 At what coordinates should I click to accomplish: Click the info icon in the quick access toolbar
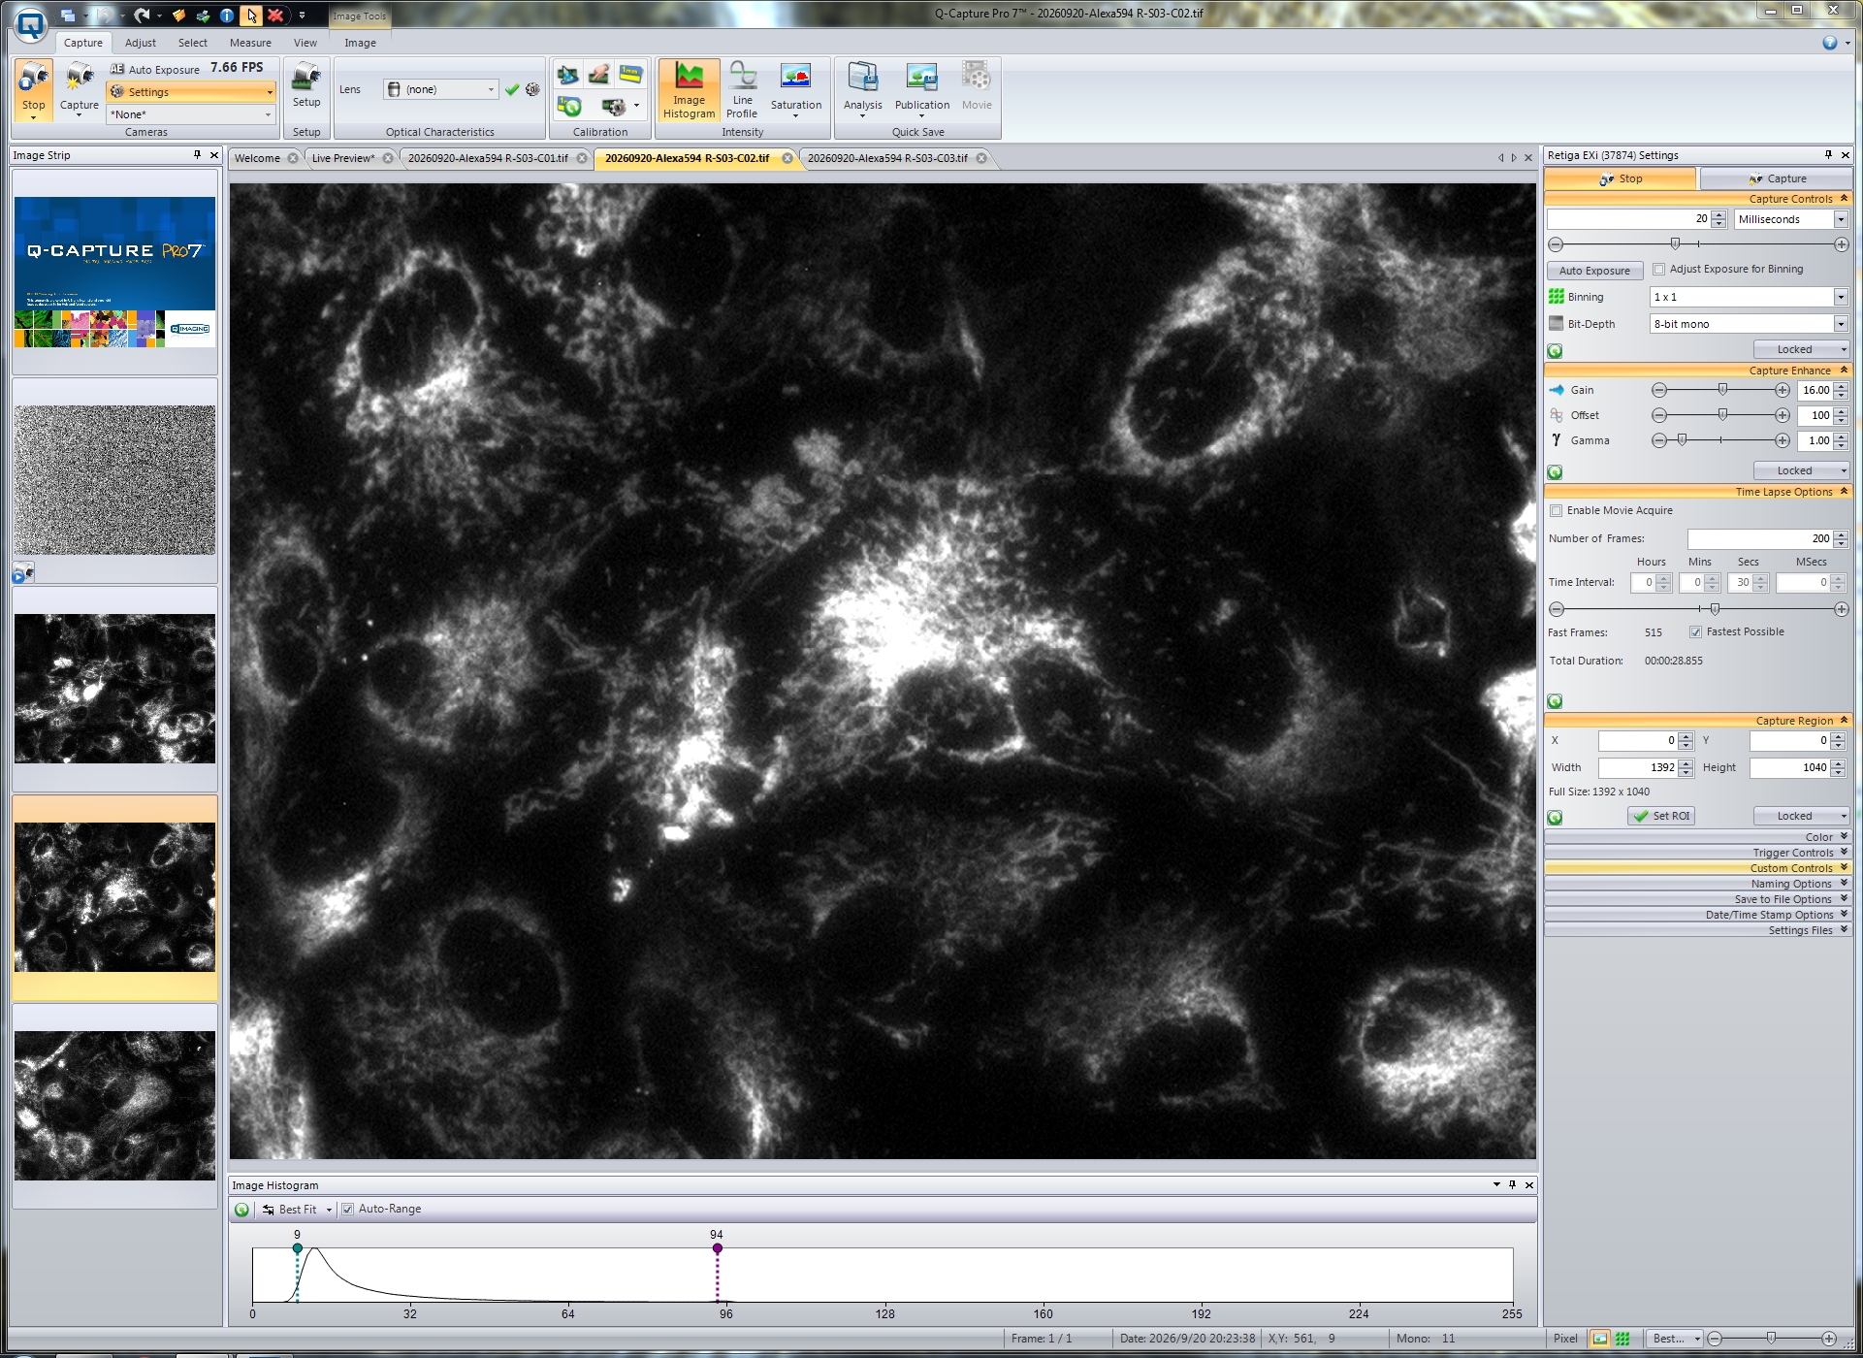(226, 16)
